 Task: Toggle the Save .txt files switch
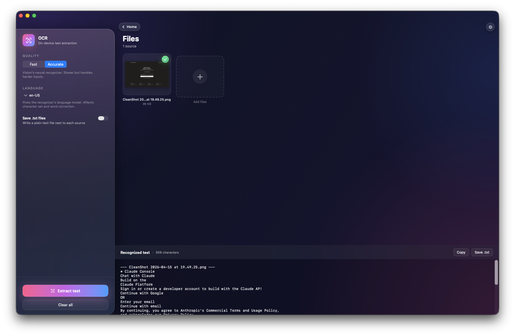(103, 118)
